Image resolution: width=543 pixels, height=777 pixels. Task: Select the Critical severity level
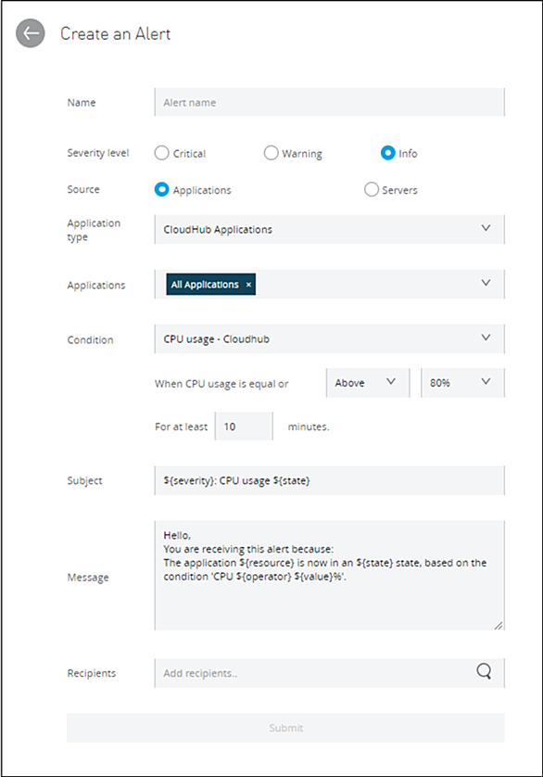pos(161,153)
